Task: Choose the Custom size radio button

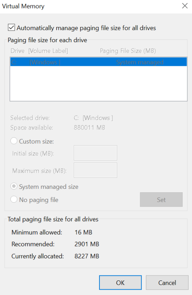Action: coord(14,141)
